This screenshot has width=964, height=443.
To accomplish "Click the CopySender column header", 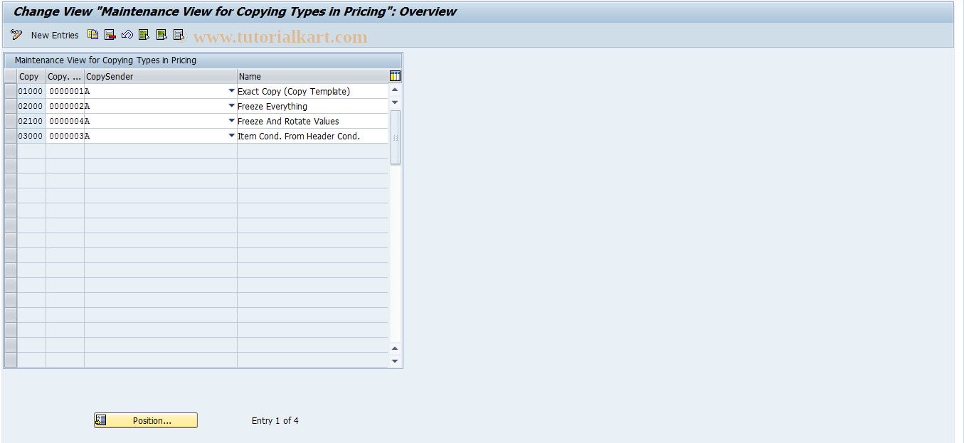I will (x=161, y=76).
